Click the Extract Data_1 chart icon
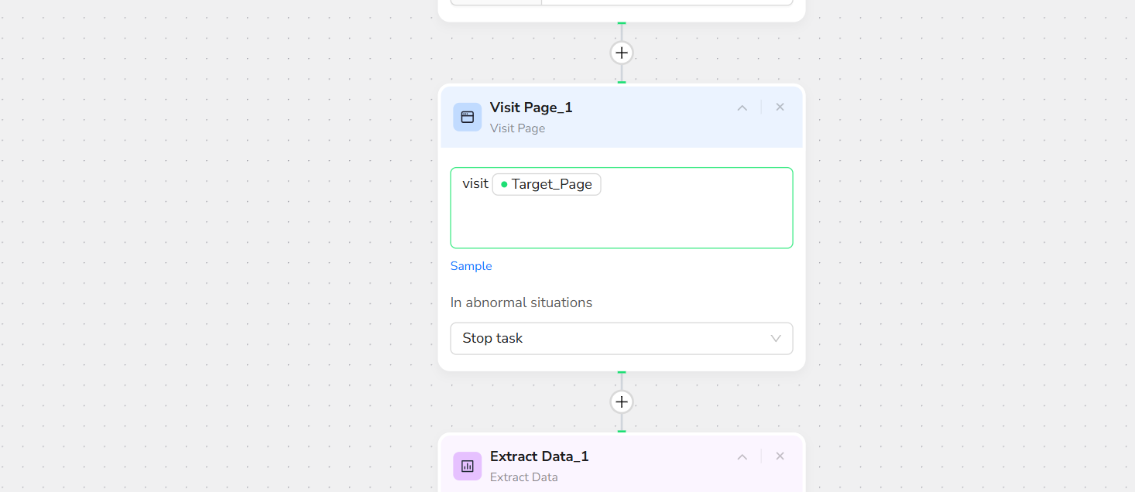Viewport: 1135px width, 492px height. tap(467, 466)
